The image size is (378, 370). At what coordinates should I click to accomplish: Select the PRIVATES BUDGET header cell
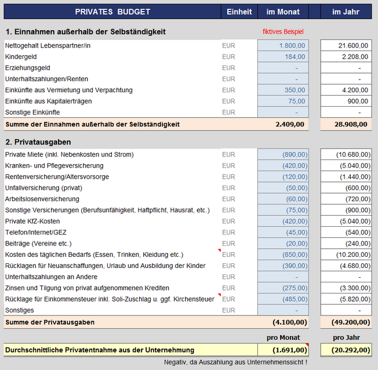tap(112, 12)
